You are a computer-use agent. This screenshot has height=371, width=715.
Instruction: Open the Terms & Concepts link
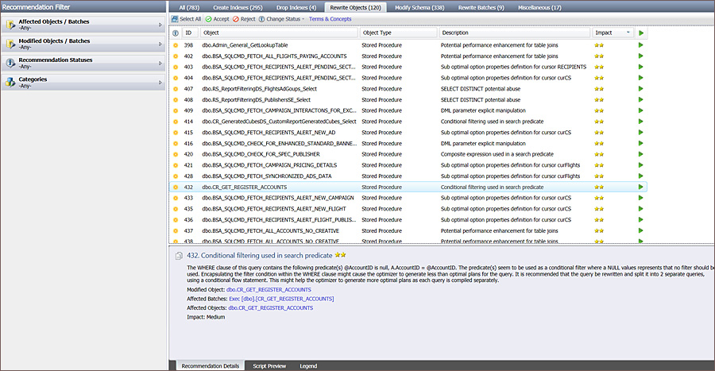330,19
